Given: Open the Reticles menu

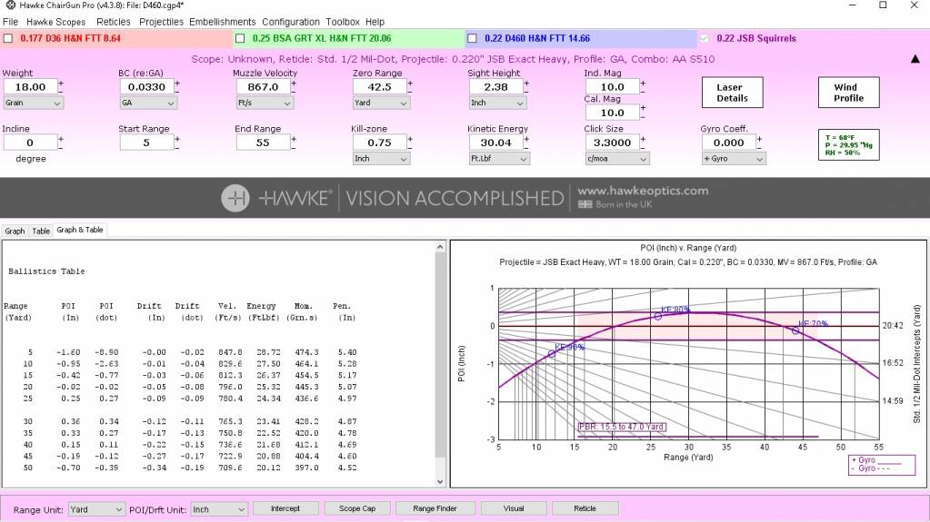Looking at the screenshot, I should click(114, 22).
